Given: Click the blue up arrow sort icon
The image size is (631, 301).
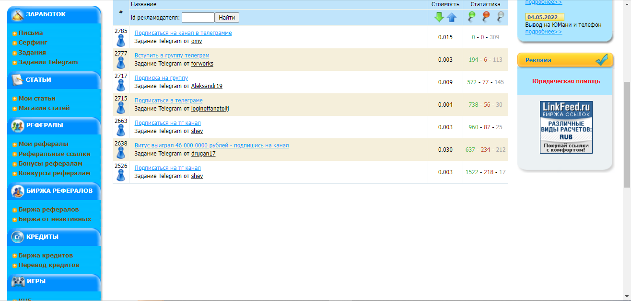Looking at the screenshot, I should point(452,17).
